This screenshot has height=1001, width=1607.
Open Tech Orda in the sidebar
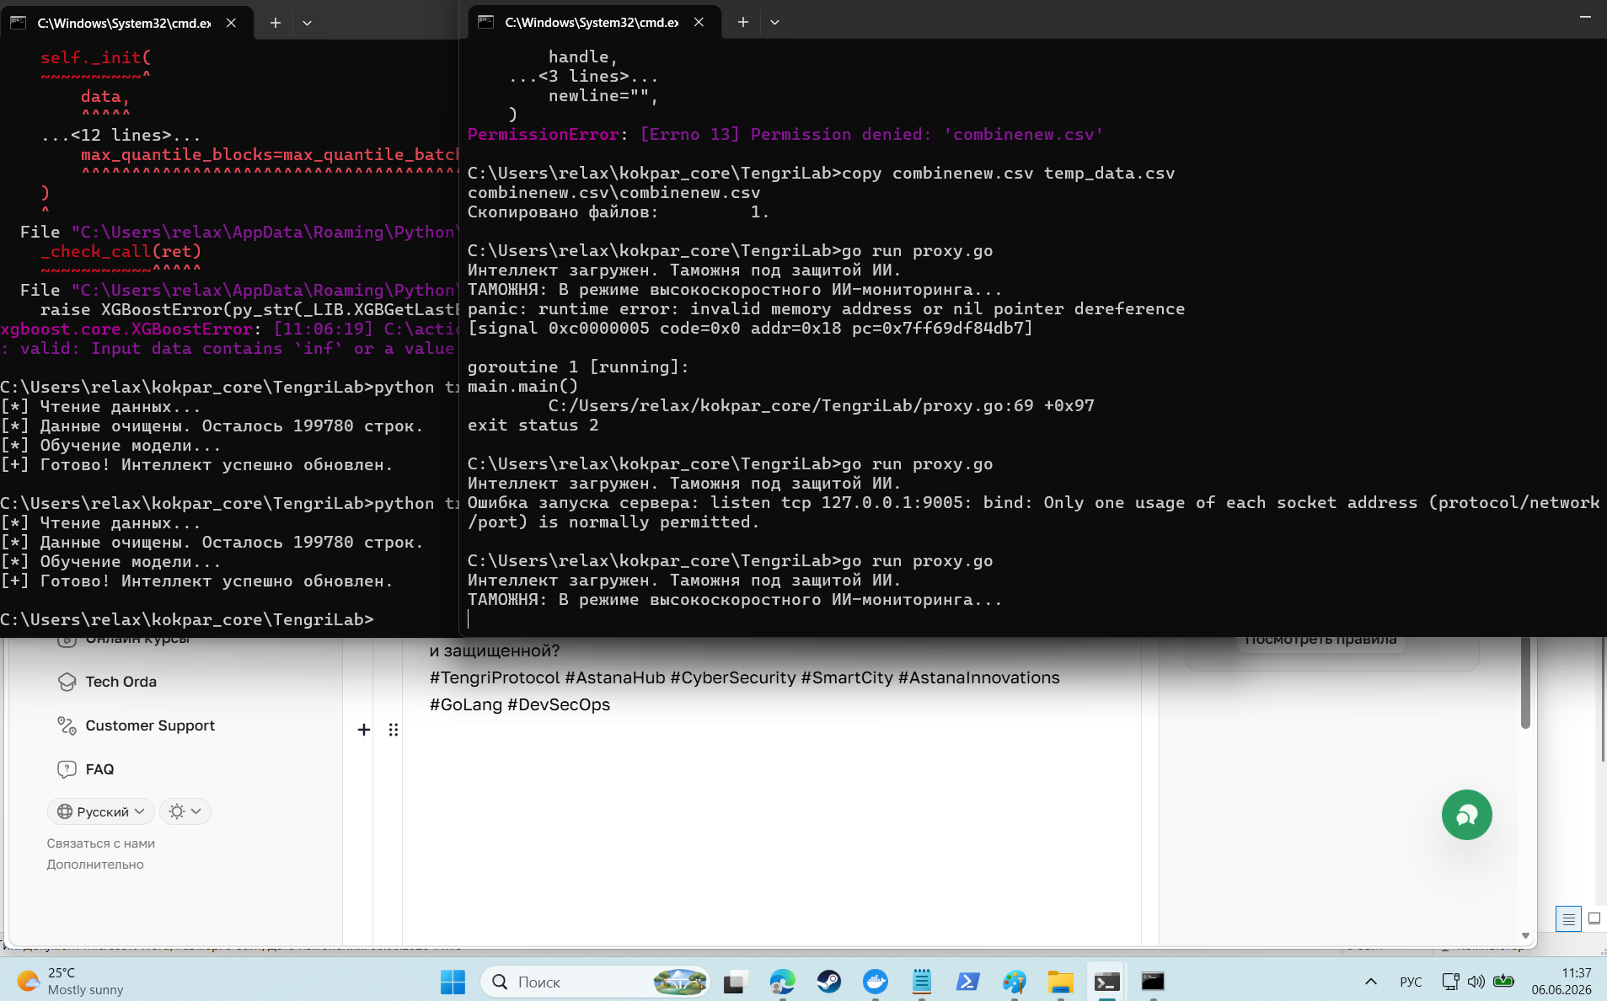[x=121, y=682]
